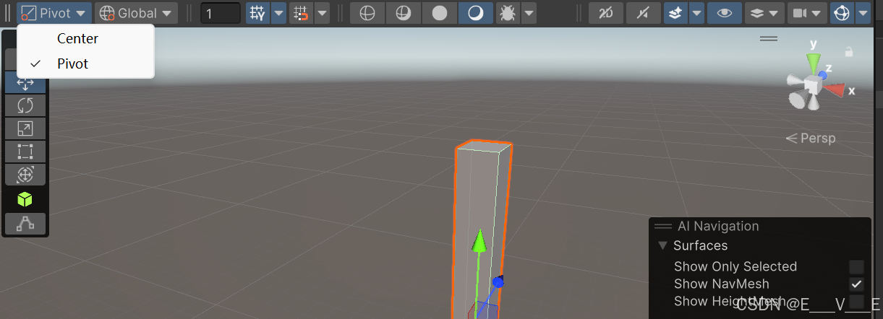Screen dimensions: 883x319
Task: Select the crescent-shaded sphere draw mode
Action: point(475,13)
